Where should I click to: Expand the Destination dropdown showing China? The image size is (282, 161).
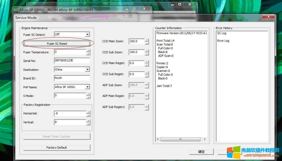(87, 69)
